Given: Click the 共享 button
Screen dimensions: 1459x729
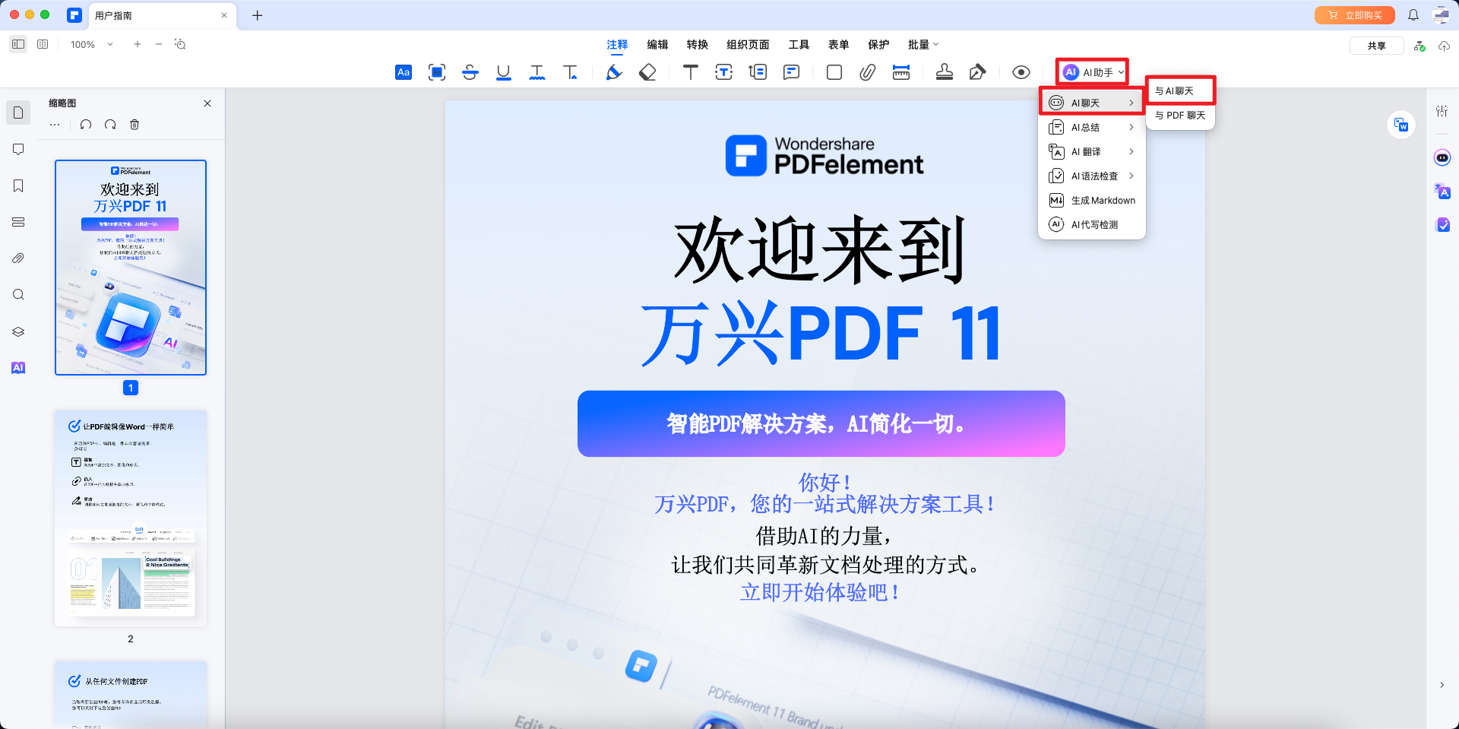Looking at the screenshot, I should coord(1376,45).
